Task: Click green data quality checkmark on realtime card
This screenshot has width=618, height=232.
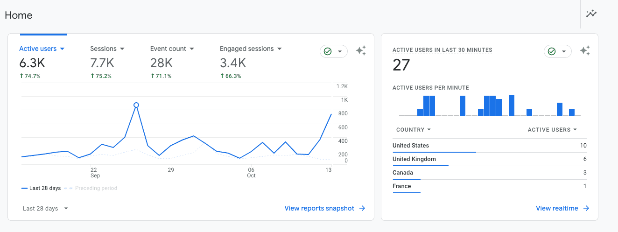Action: click(552, 51)
